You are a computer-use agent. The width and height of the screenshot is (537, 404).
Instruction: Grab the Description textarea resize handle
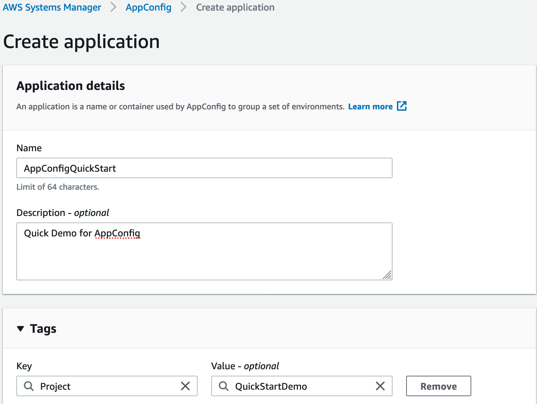(387, 275)
